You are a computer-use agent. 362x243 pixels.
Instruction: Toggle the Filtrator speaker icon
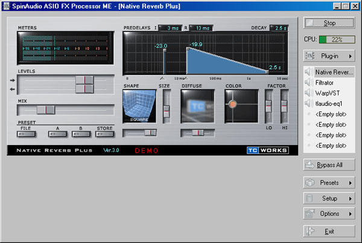309,82
